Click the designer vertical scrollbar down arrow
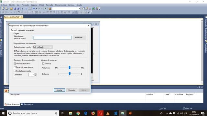This screenshot has height=116, width=207. (x=202, y=83)
